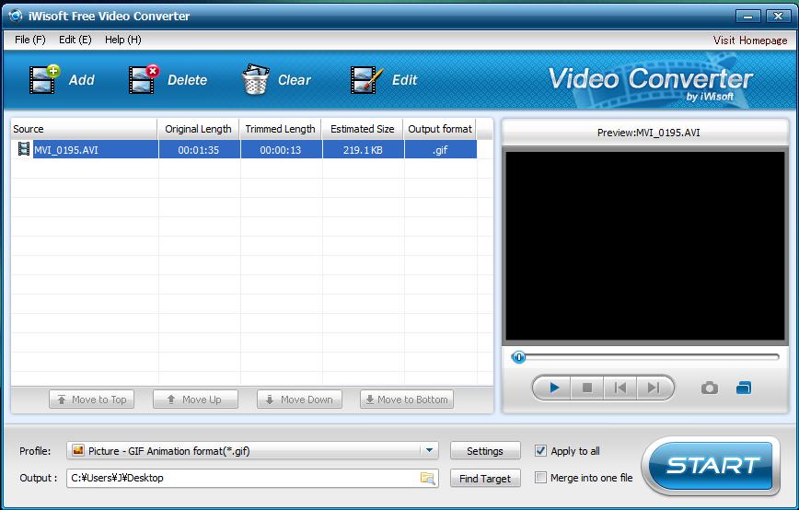Screen dimensions: 799x510
Task: Click the Find Target button
Action: (485, 479)
